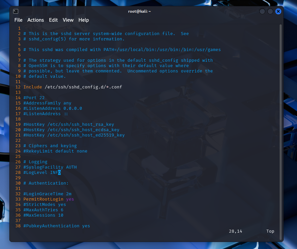Click the terminal icon in the title bar
The width and height of the screenshot is (297, 249).
16,11
